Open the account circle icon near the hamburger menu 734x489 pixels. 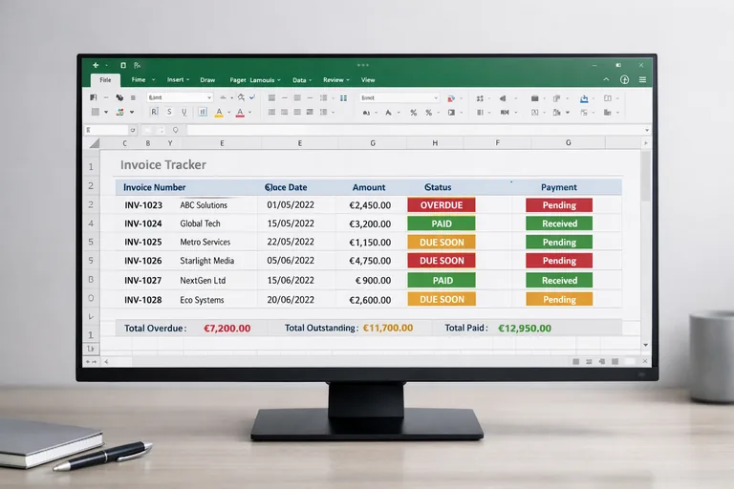[x=624, y=79]
